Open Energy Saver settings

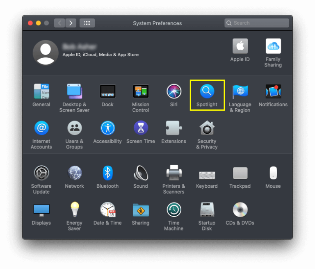coord(74,210)
